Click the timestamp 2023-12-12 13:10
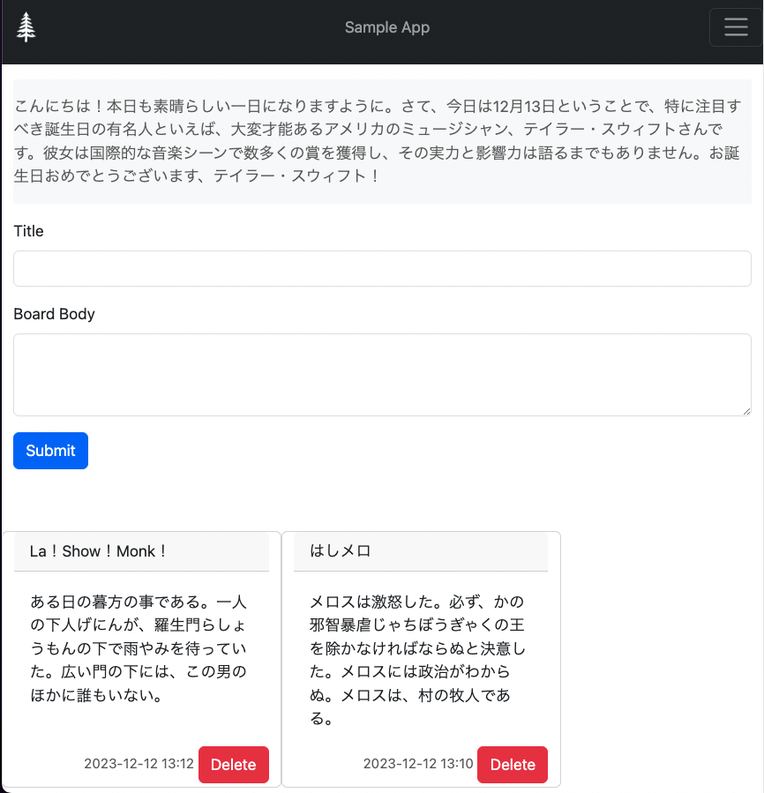Screen dimensions: 764x793 pos(417,765)
